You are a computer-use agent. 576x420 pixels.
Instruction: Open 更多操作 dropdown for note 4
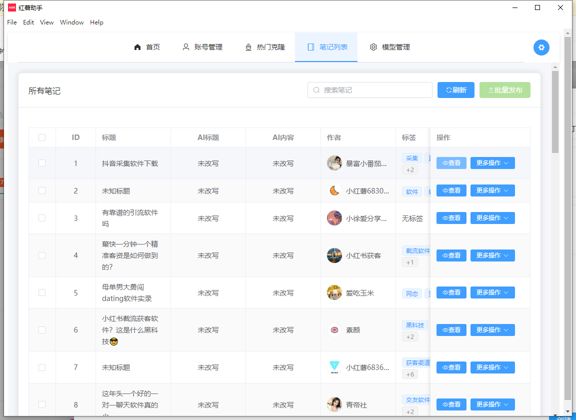point(492,255)
